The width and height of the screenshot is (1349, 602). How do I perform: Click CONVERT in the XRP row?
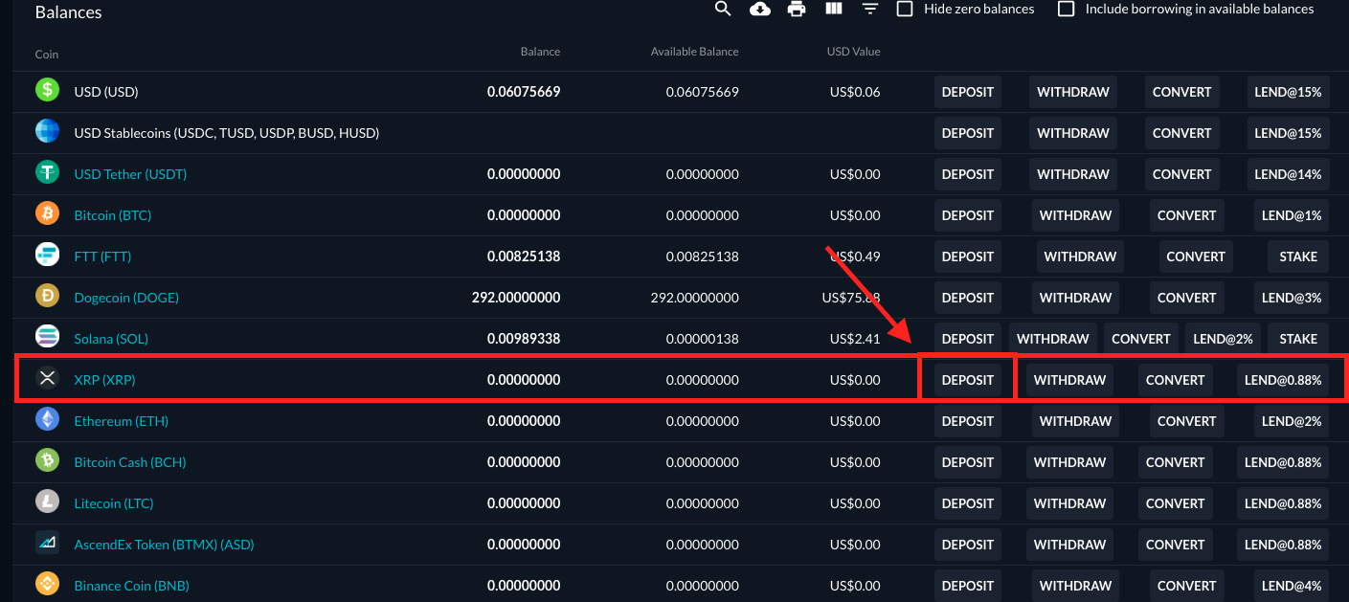coord(1175,380)
